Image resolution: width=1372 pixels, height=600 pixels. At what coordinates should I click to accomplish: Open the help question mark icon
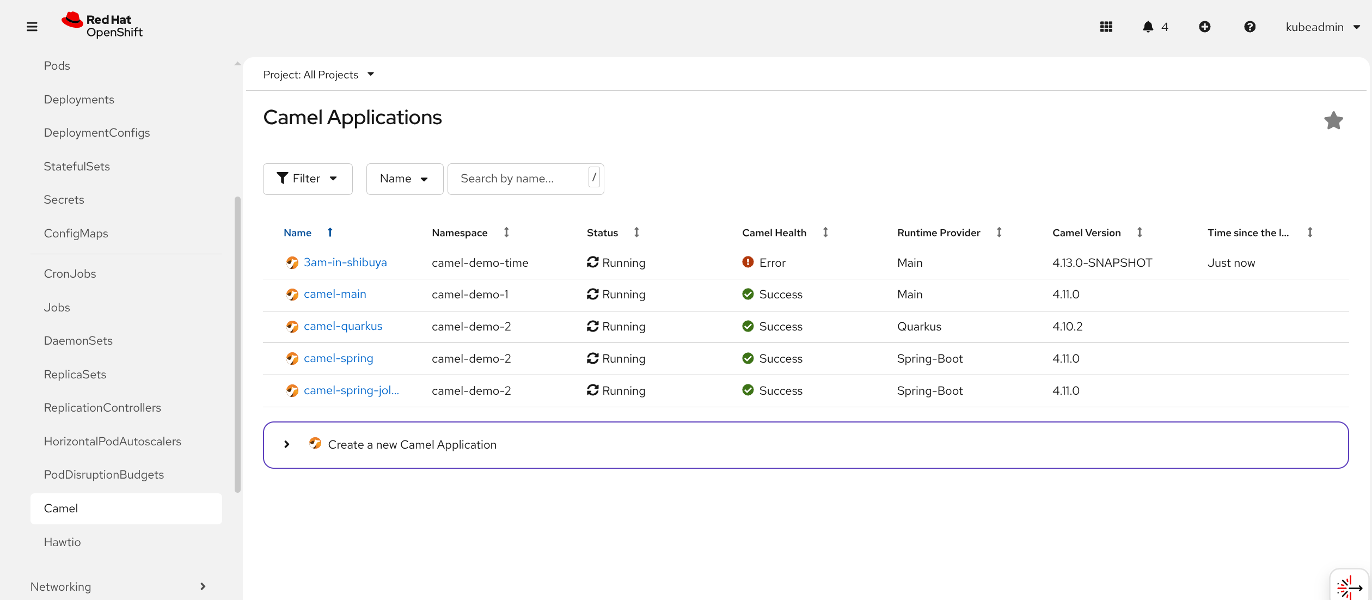click(1249, 27)
